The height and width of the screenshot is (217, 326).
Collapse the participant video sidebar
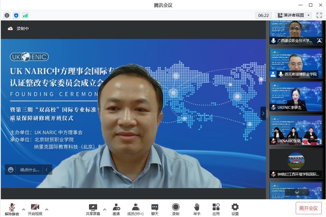[x=263, y=113]
